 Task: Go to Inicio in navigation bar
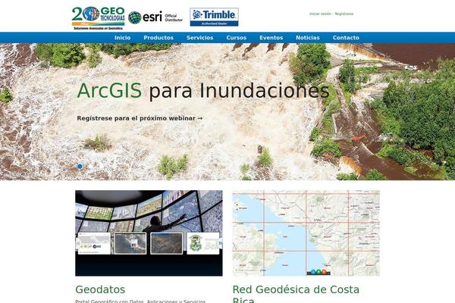click(x=122, y=38)
